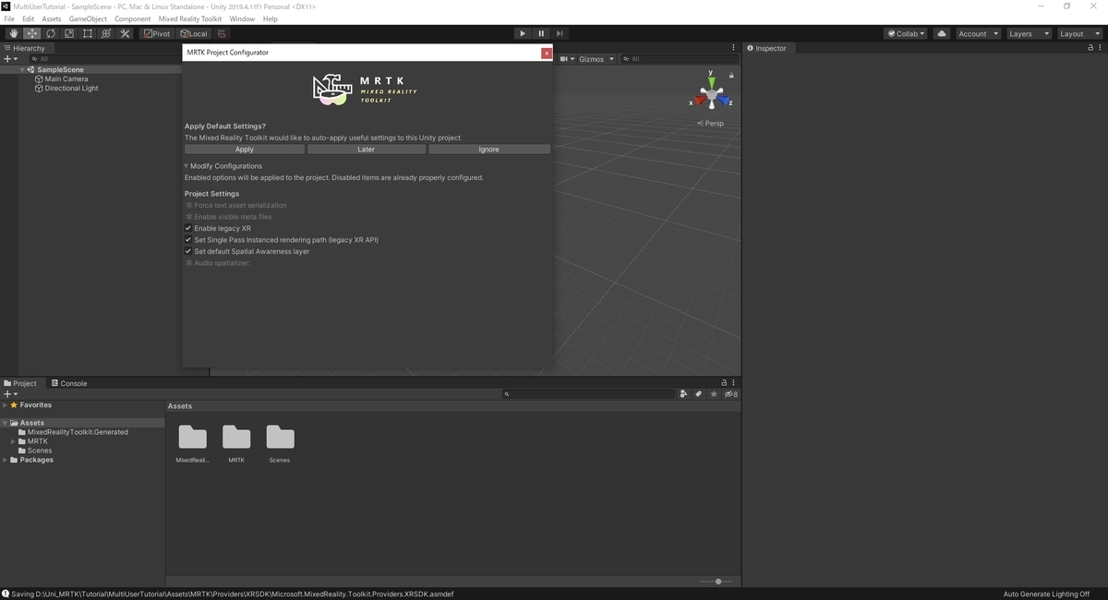This screenshot has width=1108, height=600.
Task: Open the Account dropdown
Action: [978, 33]
